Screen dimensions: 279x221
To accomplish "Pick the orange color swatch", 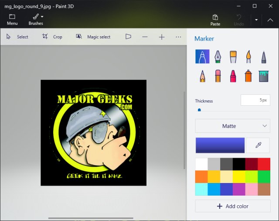I will pos(201,176).
